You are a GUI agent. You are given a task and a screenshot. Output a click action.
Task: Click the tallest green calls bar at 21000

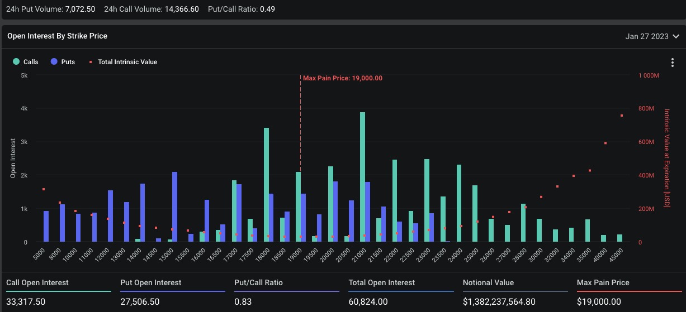pos(362,177)
